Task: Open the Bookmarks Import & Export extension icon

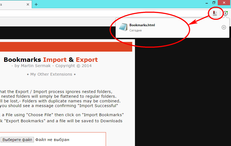Action: pos(215,14)
